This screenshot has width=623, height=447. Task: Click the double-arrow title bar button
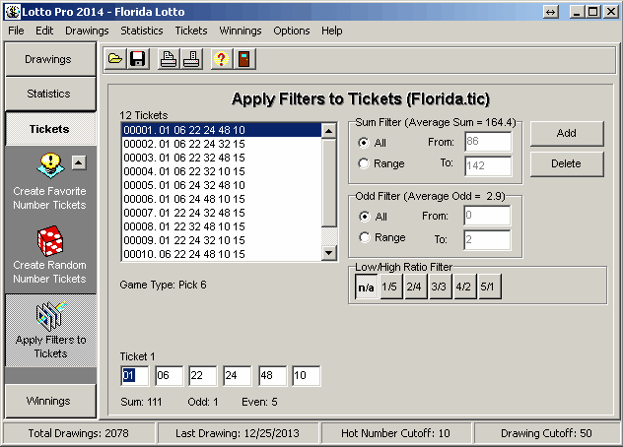(x=551, y=12)
